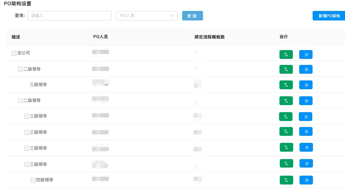The height and width of the screenshot is (188, 345).
Task: Click the blue edit icon for the topmost 三级领导
Action: 306,85
